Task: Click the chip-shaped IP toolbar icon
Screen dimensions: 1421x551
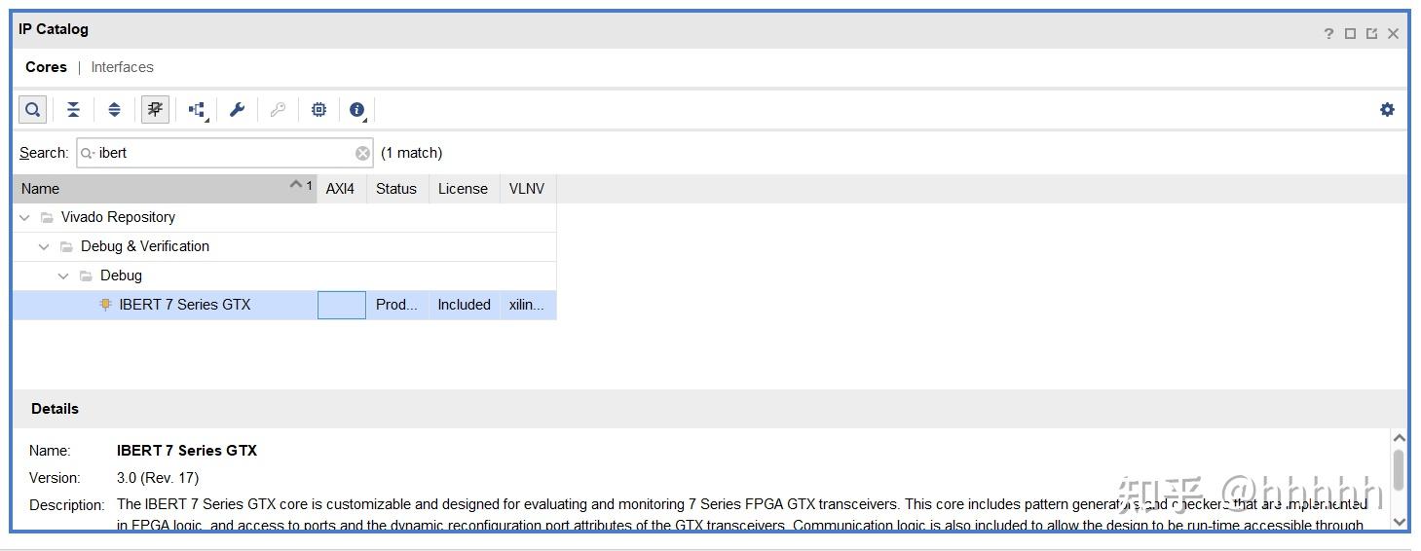Action: (x=318, y=110)
